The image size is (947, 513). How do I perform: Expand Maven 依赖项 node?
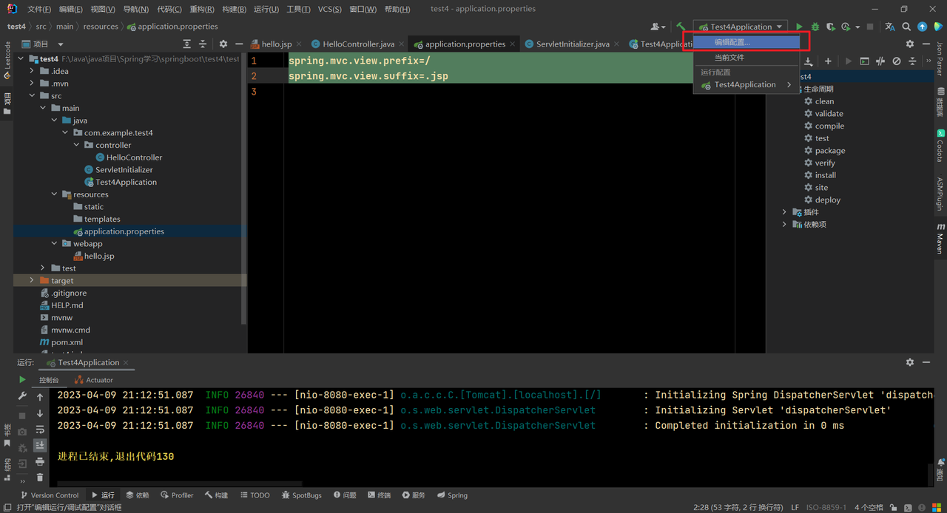785,224
